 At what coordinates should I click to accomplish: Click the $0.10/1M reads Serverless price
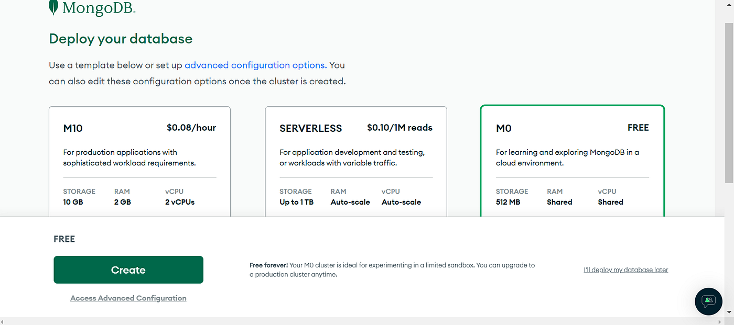(400, 128)
